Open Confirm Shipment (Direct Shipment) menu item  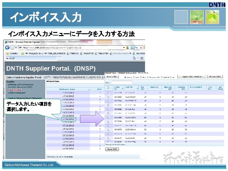[25, 98]
